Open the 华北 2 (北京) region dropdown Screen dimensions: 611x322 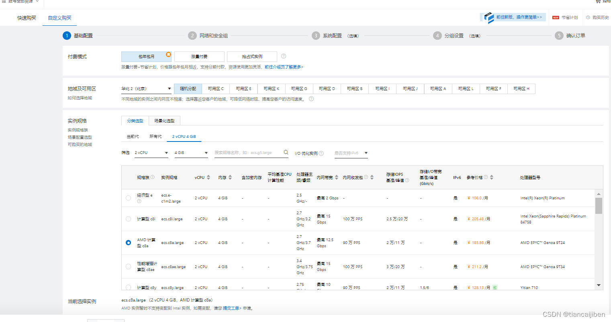pyautogui.click(x=146, y=89)
